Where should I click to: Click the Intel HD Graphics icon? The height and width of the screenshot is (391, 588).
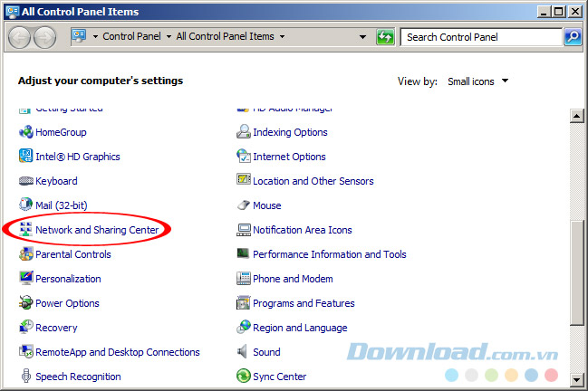pyautogui.click(x=26, y=156)
